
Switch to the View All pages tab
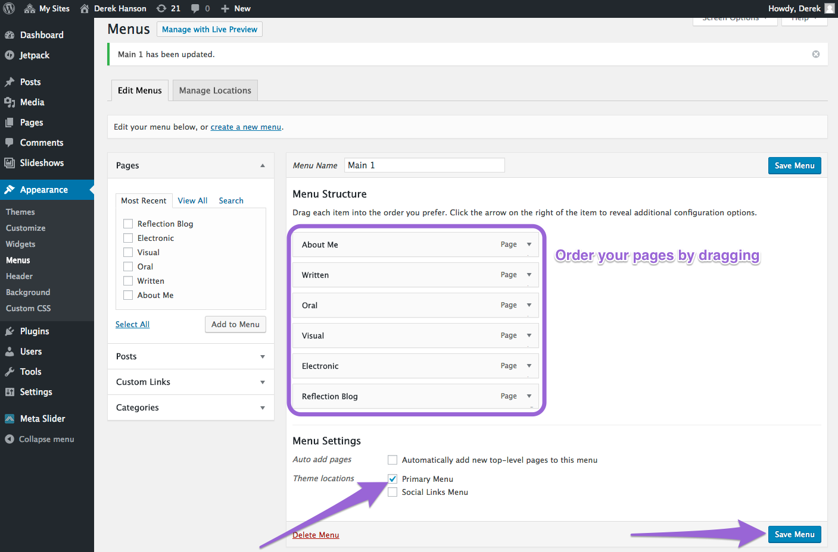[192, 200]
